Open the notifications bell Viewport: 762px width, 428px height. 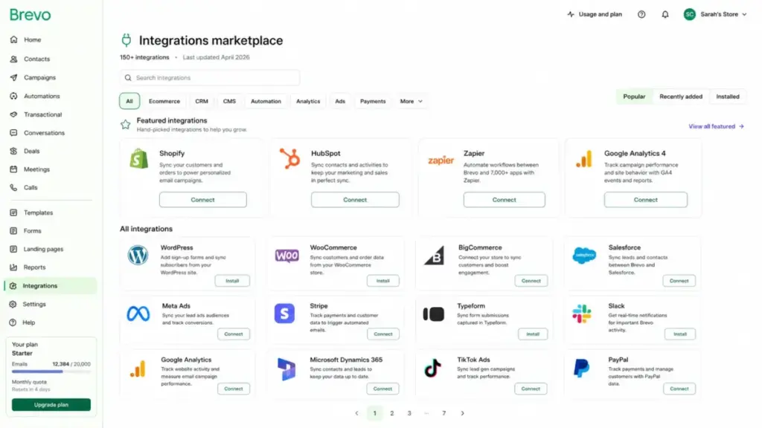(665, 15)
